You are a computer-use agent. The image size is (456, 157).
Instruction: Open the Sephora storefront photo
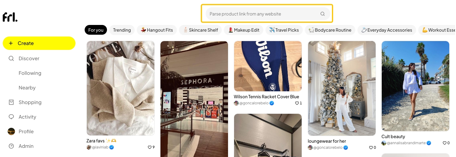[x=194, y=97]
